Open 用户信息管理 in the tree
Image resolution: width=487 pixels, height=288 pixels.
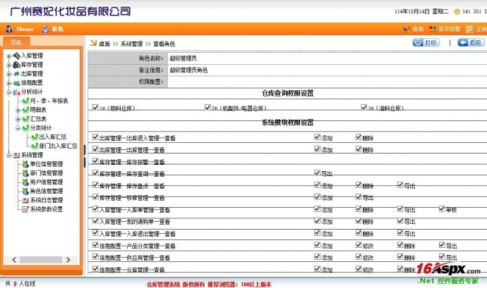click(x=47, y=182)
